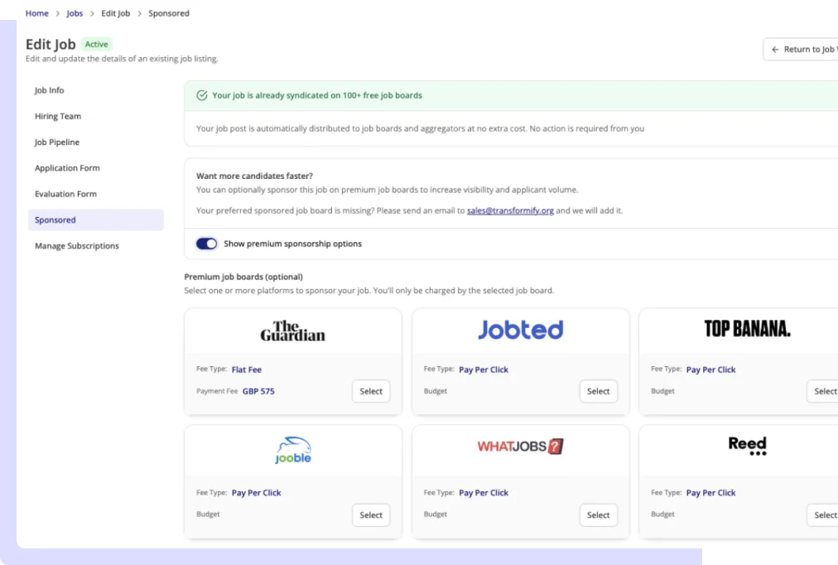
Task: Click the Jooble logo
Action: 292,450
